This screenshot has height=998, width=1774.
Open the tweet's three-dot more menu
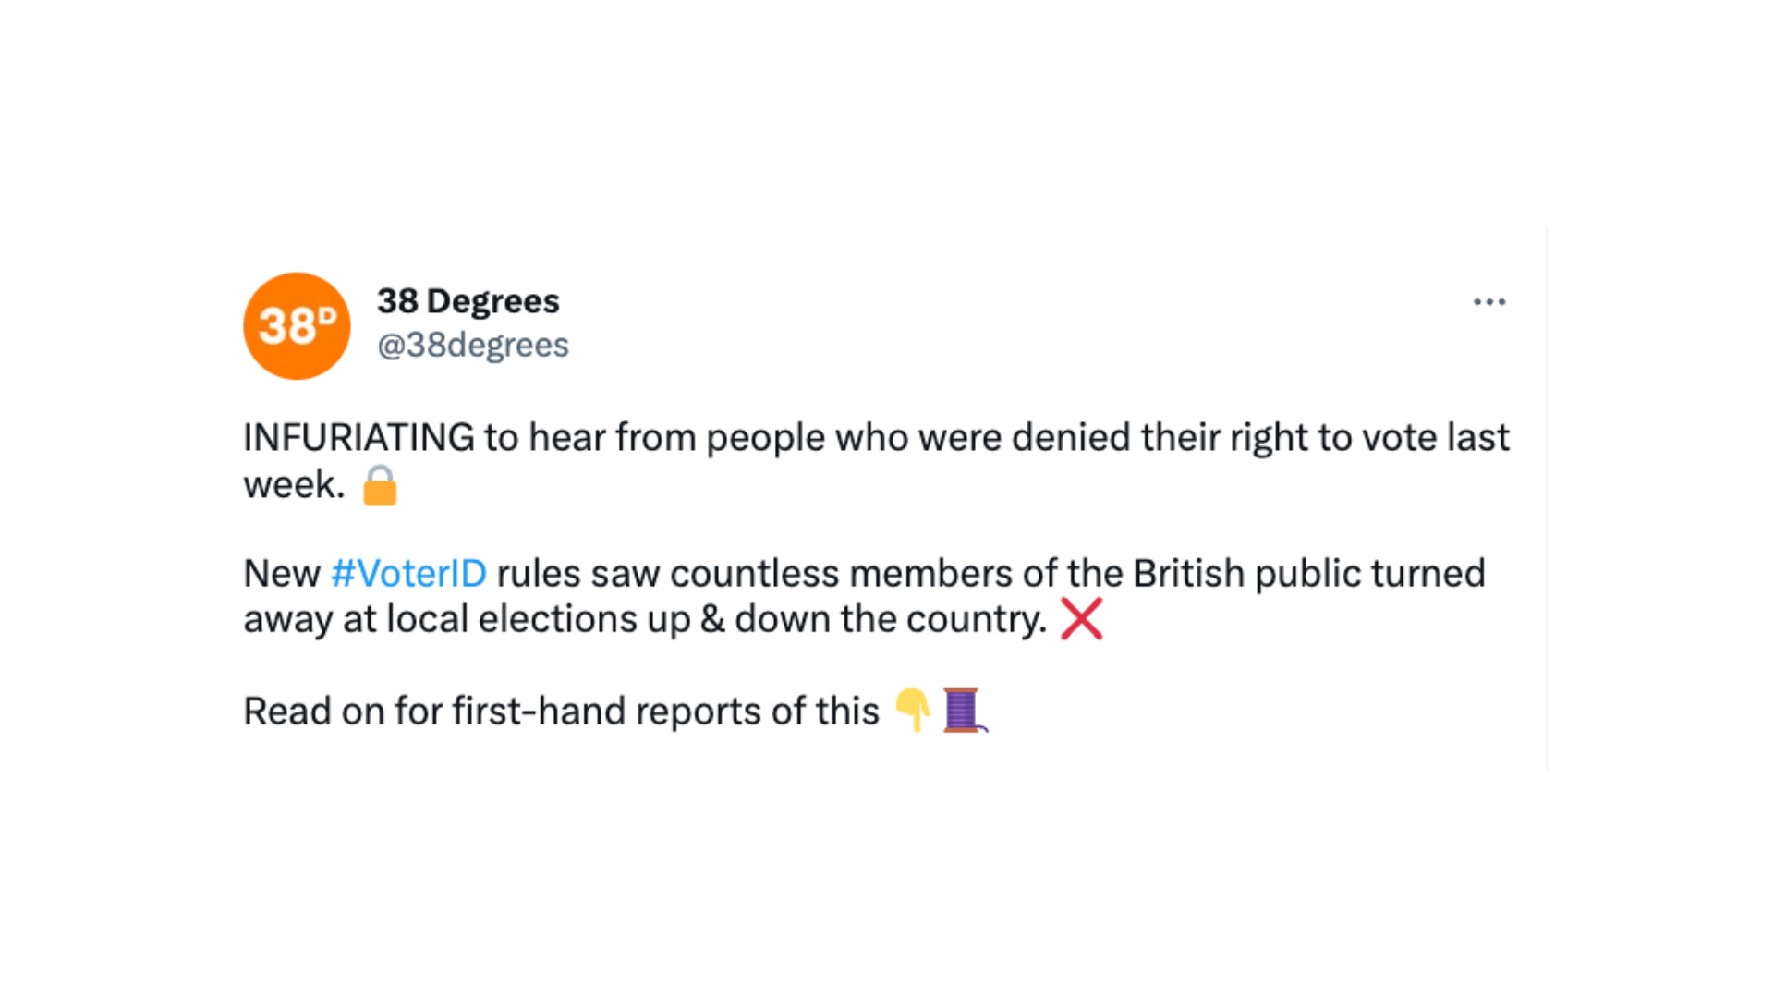(1488, 302)
